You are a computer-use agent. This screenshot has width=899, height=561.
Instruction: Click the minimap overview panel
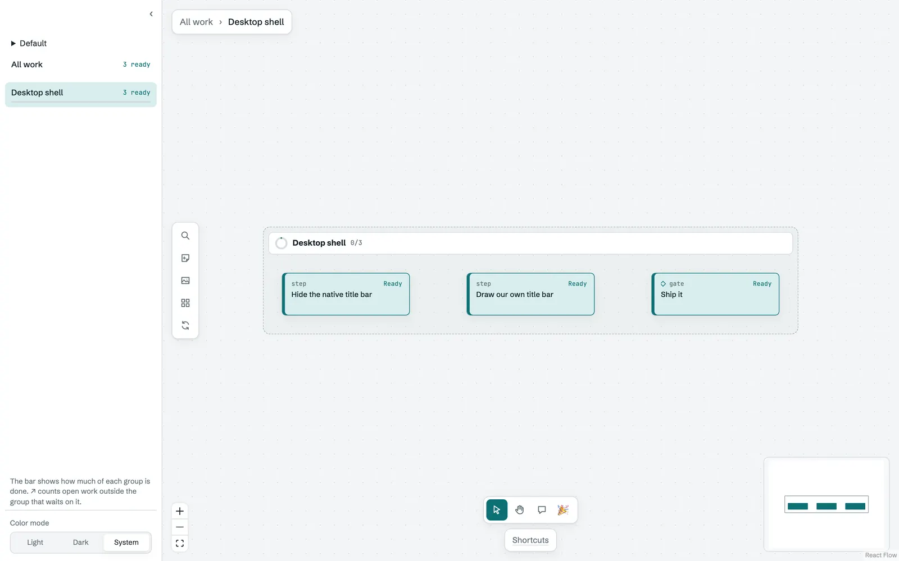827,504
